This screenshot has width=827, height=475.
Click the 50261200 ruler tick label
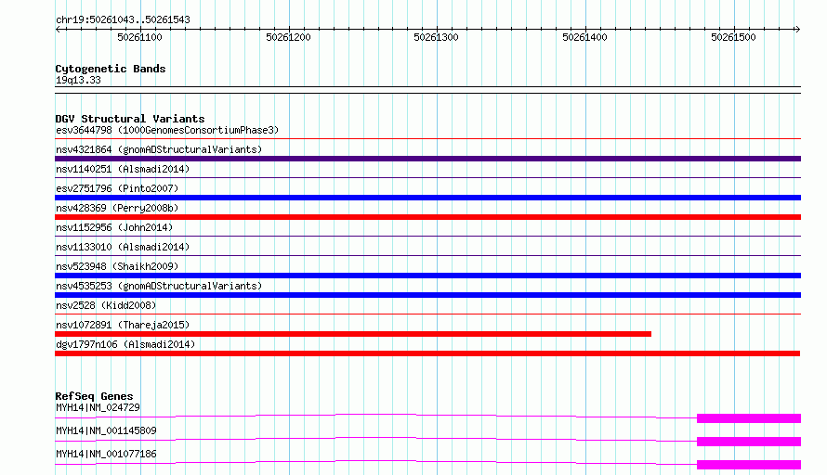tap(288, 37)
